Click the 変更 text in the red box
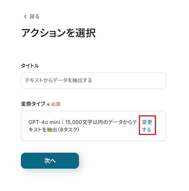This screenshot has width=189, height=191. pyautogui.click(x=147, y=122)
